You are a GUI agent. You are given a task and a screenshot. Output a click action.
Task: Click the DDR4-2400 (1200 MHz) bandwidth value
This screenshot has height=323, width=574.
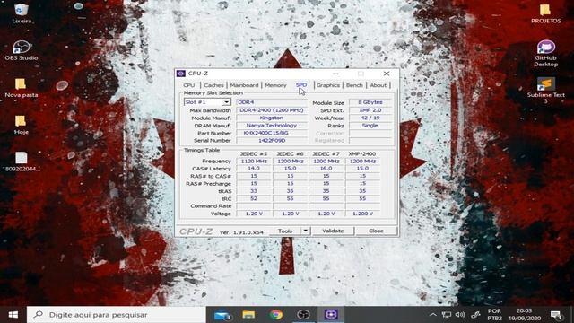272,110
